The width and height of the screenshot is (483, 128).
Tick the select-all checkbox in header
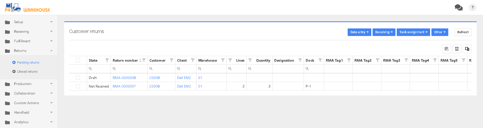click(78, 60)
